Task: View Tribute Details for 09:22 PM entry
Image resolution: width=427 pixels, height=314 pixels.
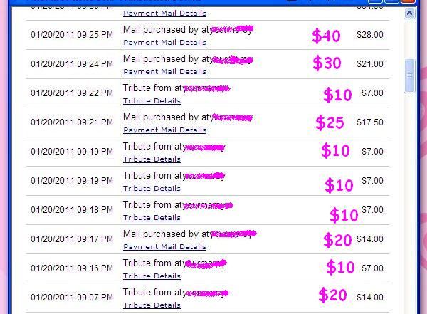Action: pos(152,101)
